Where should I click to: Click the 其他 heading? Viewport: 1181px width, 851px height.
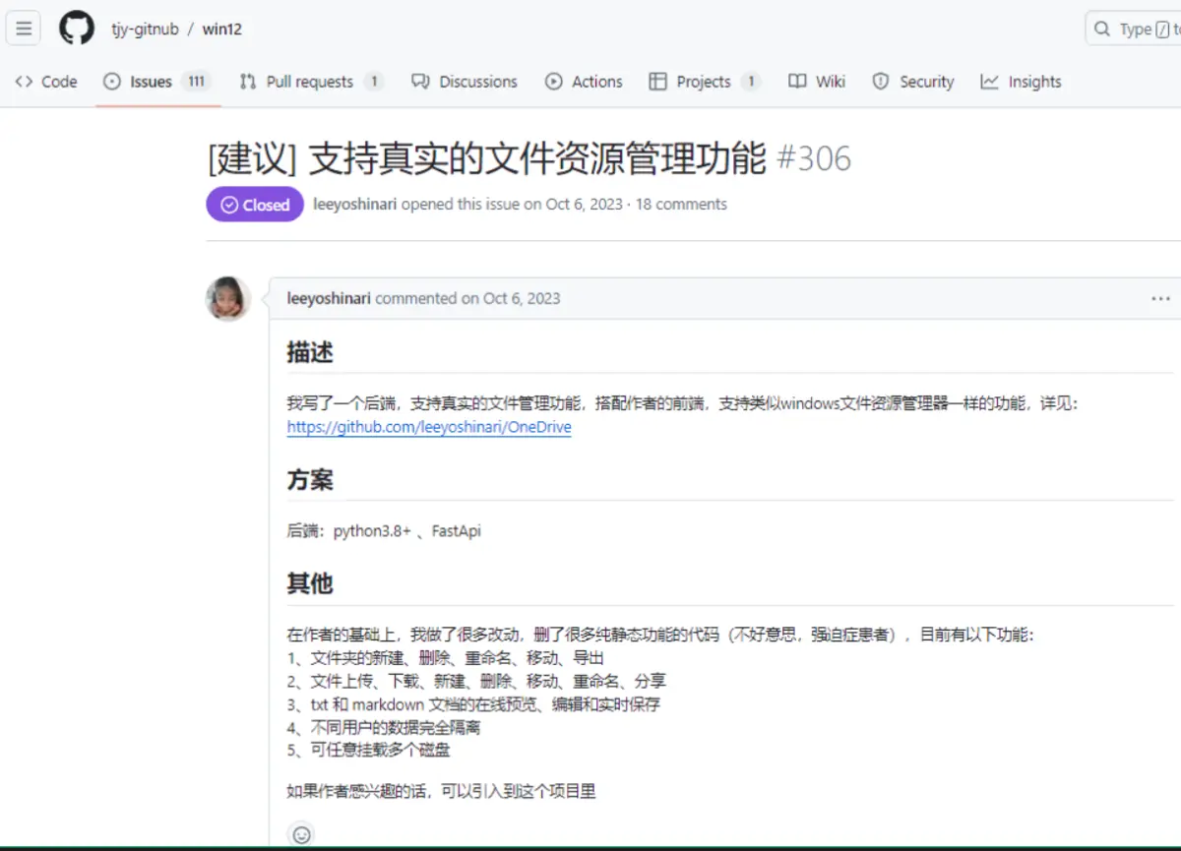pyautogui.click(x=310, y=583)
